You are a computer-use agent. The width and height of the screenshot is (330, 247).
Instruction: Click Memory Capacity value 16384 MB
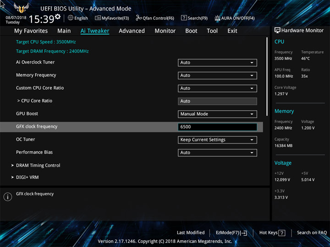283,145
